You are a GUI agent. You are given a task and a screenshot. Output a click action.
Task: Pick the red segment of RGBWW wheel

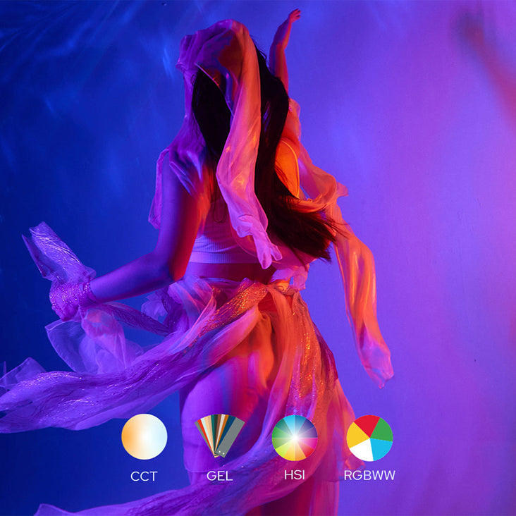(x=365, y=425)
